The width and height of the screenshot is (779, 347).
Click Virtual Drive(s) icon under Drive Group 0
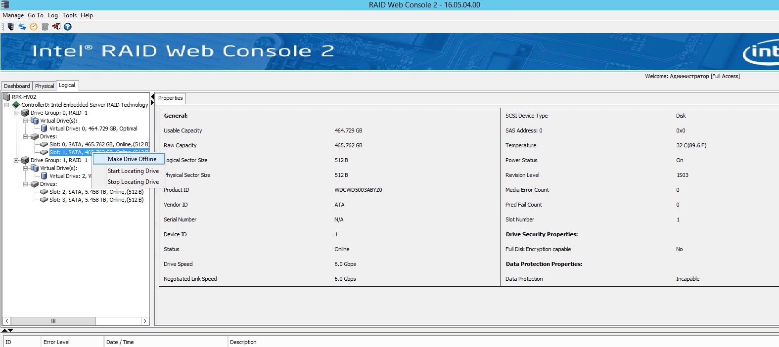click(35, 121)
